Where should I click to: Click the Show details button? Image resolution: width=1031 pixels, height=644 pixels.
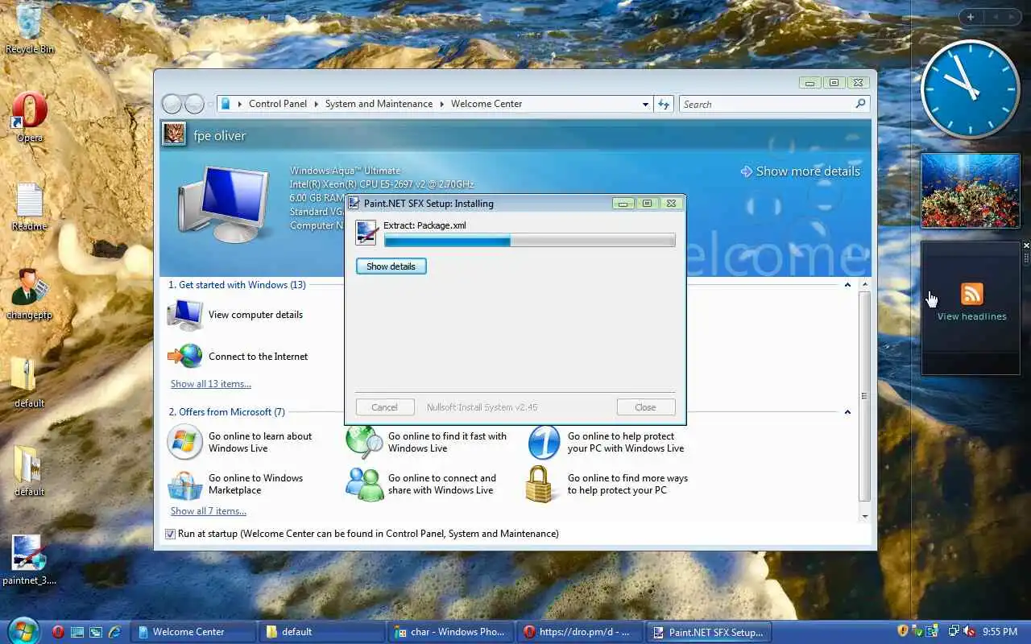391,266
